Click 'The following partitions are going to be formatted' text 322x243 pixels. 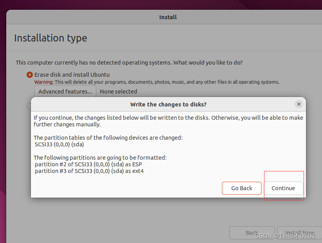point(100,158)
